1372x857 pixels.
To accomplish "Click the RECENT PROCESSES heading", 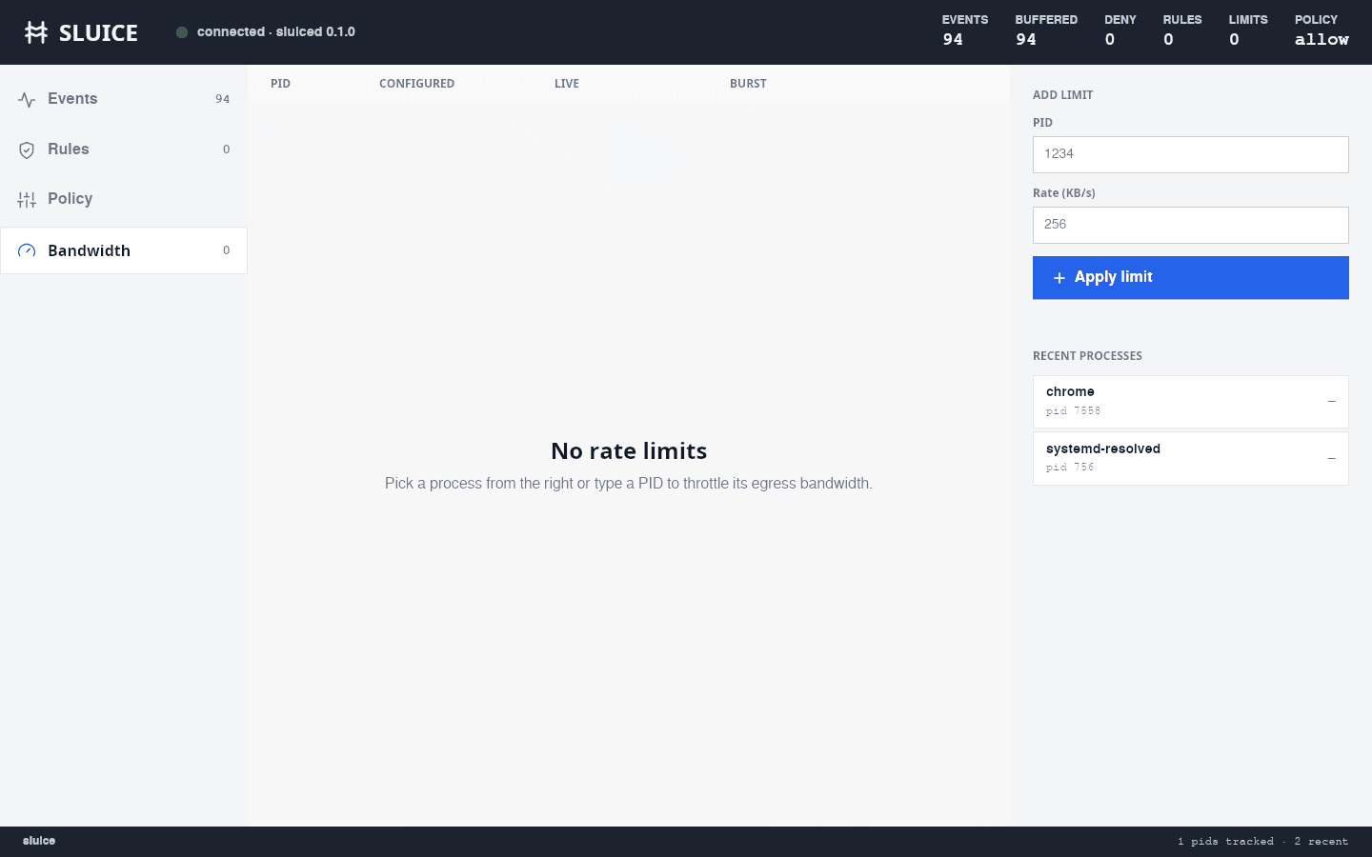I will (x=1087, y=356).
